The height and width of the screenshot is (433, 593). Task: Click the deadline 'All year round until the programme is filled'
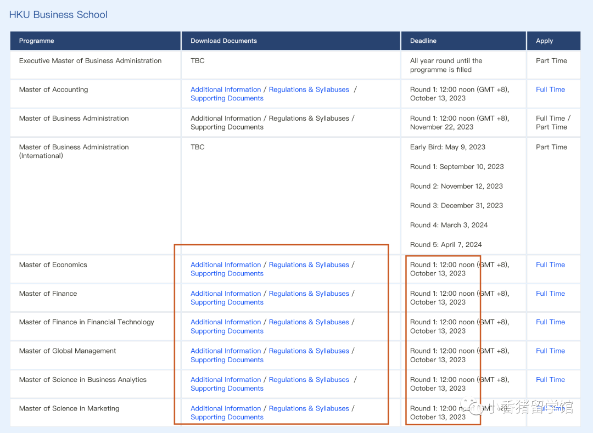(446, 65)
